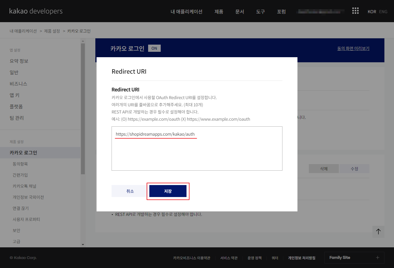The height and width of the screenshot is (268, 394).
Task: Select 카카오 로그인 in sidebar
Action: (40, 153)
